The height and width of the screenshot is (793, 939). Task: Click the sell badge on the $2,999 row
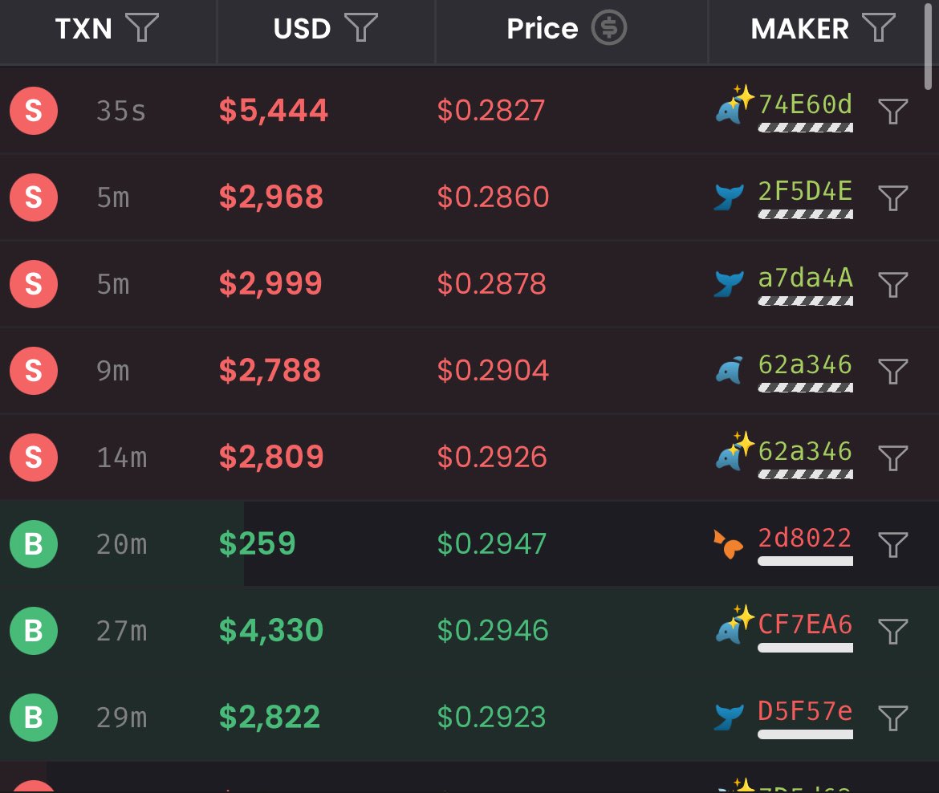coord(34,284)
